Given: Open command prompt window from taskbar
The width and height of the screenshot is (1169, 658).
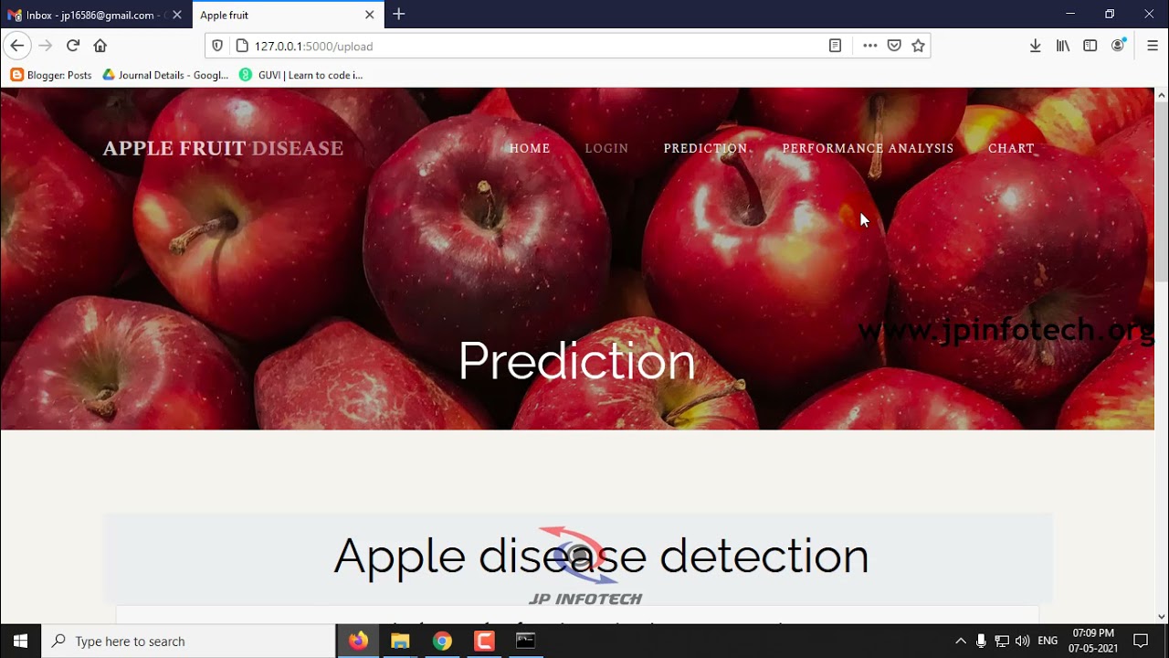Looking at the screenshot, I should 525,641.
